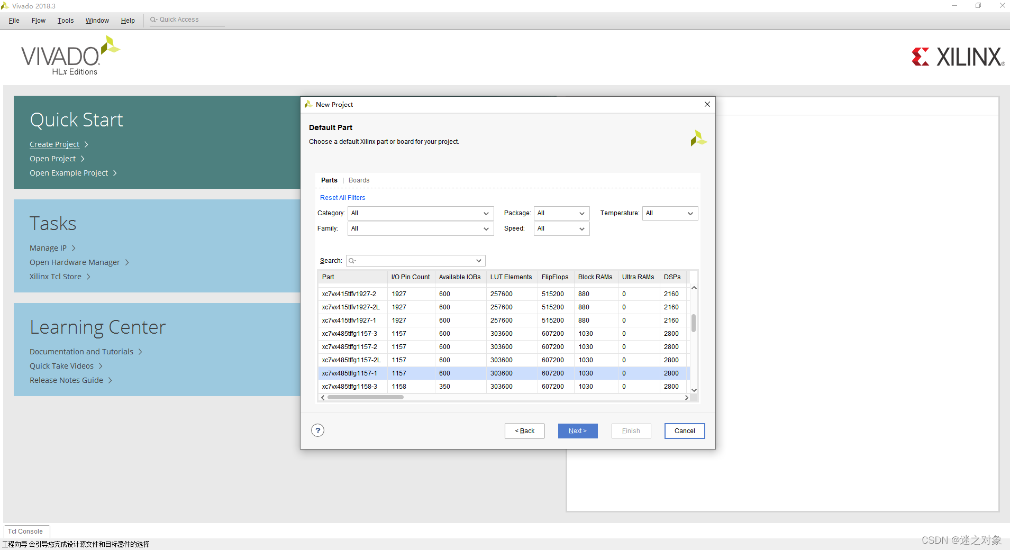The image size is (1010, 550).
Task: Click the Manage IP link
Action: point(48,248)
